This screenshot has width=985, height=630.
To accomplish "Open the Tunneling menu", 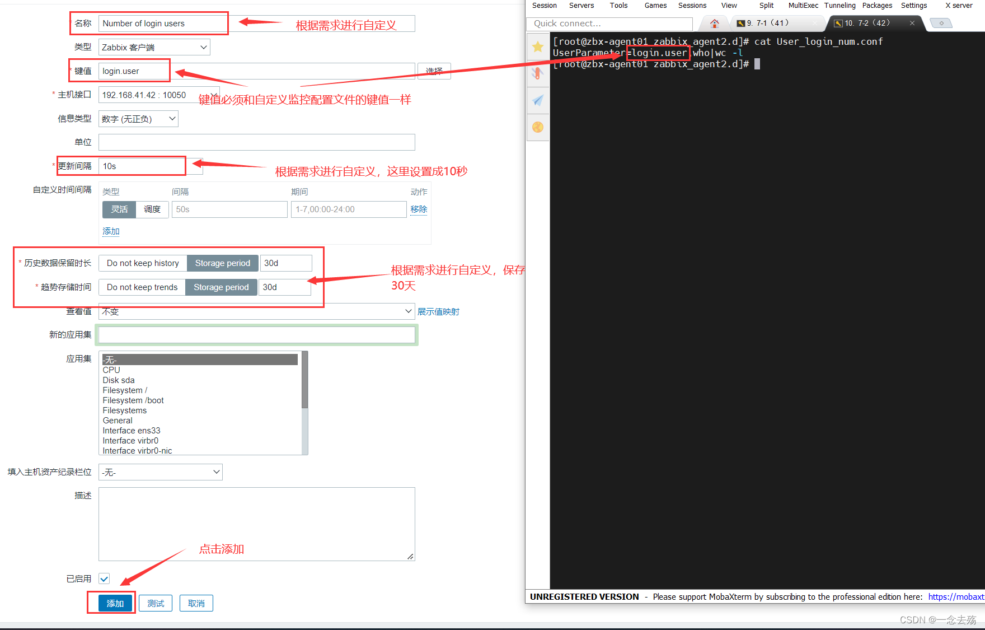I will click(x=839, y=6).
